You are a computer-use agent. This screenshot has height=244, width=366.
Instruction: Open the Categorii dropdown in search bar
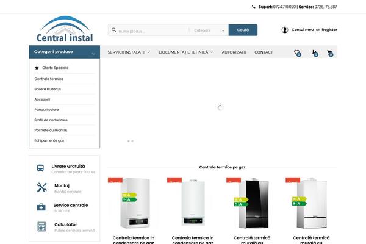(209, 30)
